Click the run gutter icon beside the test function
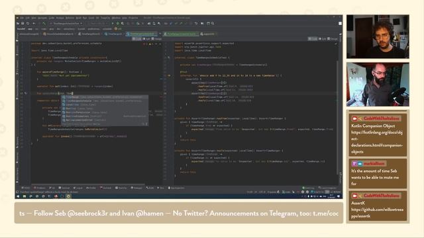 [x=169, y=75]
